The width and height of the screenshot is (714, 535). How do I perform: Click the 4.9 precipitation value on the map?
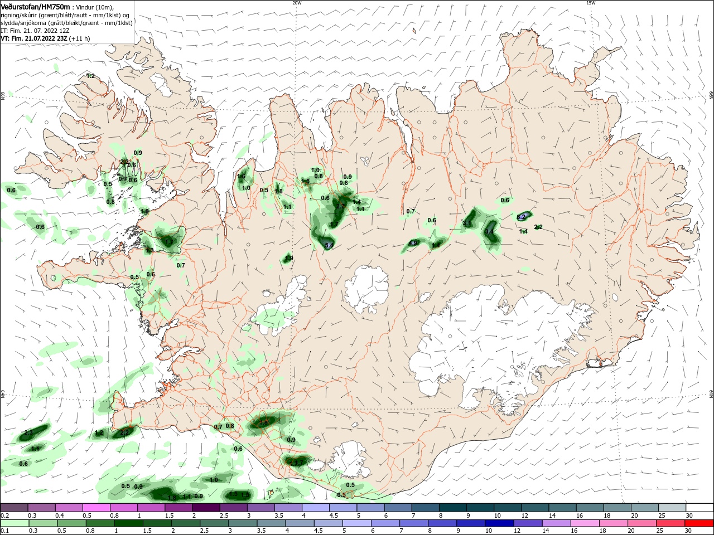(x=413, y=244)
